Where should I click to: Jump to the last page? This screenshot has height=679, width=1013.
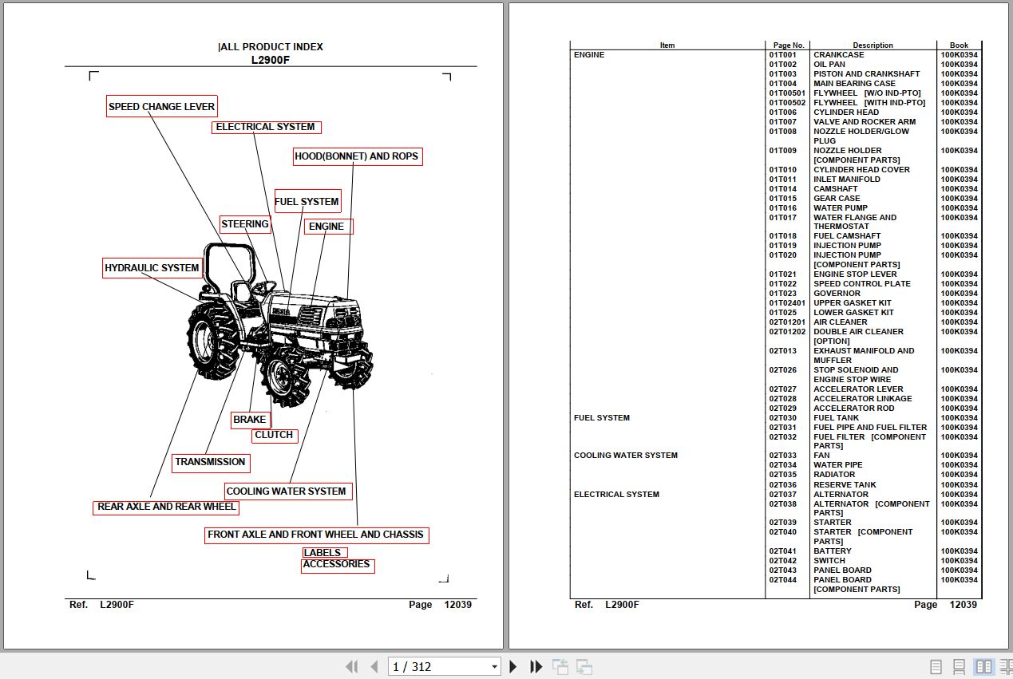click(x=536, y=666)
